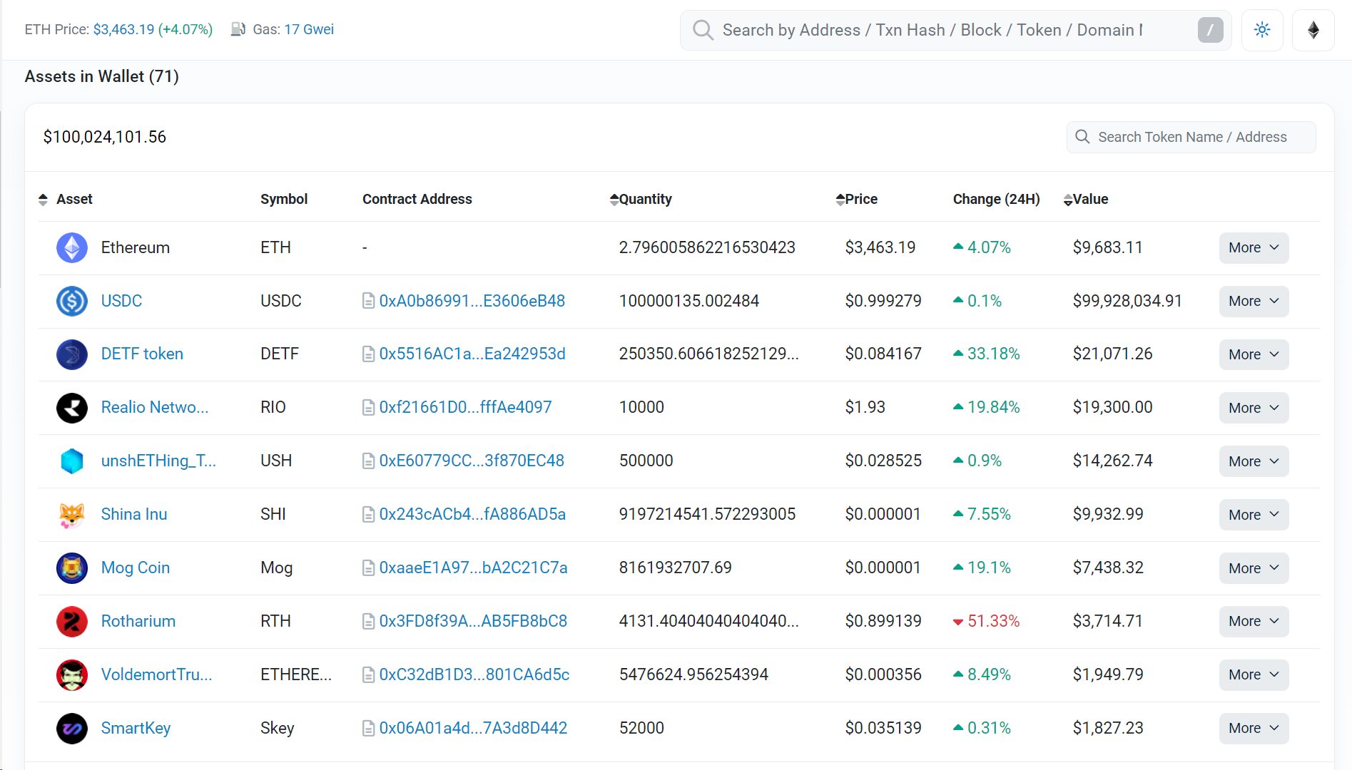Expand the More dropdown for SmartKey

click(x=1254, y=729)
